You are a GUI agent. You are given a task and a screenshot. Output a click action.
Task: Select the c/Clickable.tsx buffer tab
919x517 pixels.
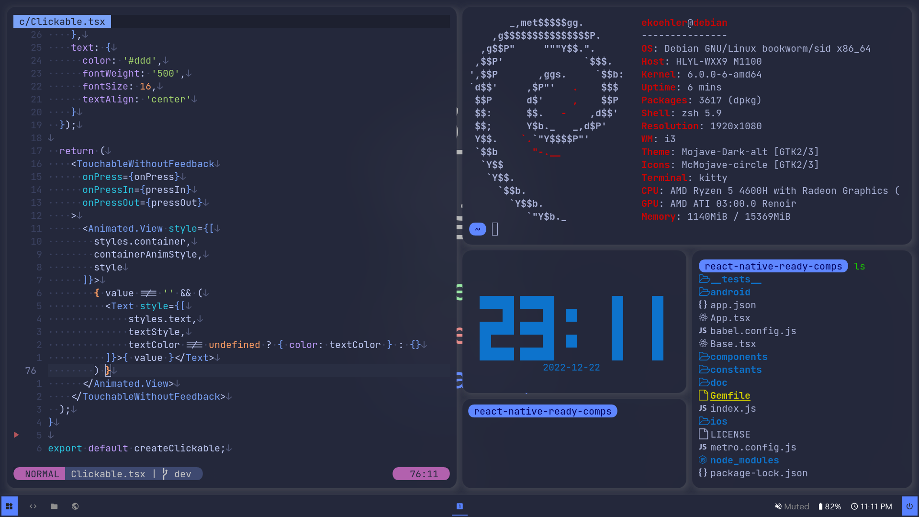pyautogui.click(x=62, y=22)
